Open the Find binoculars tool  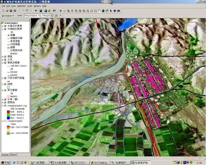click(119, 11)
